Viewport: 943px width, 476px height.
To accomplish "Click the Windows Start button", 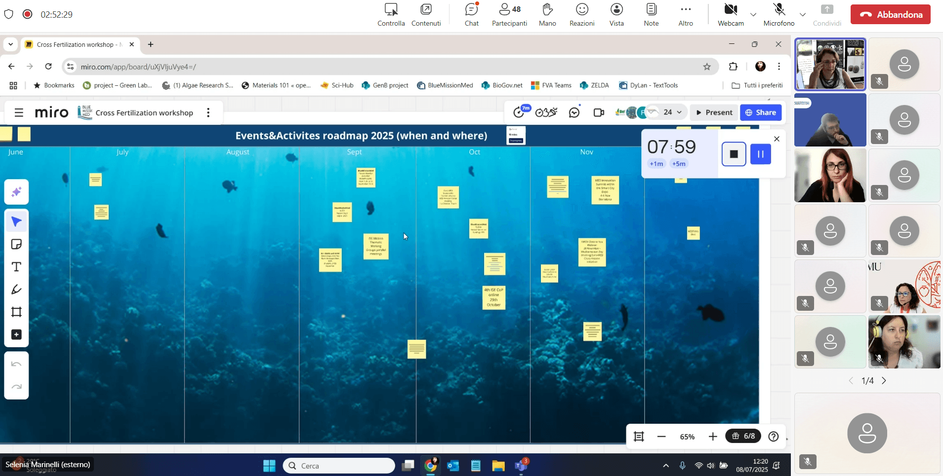I will (269, 466).
